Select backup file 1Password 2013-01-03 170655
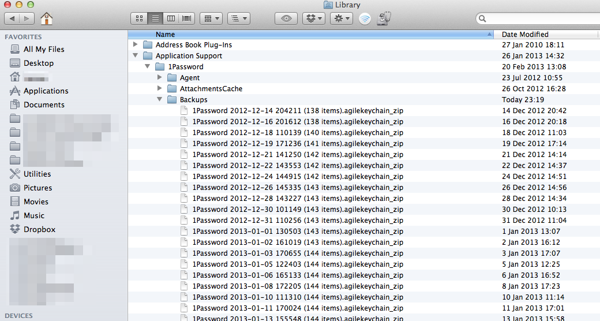Image resolution: width=600 pixels, height=321 pixels. [x=298, y=253]
